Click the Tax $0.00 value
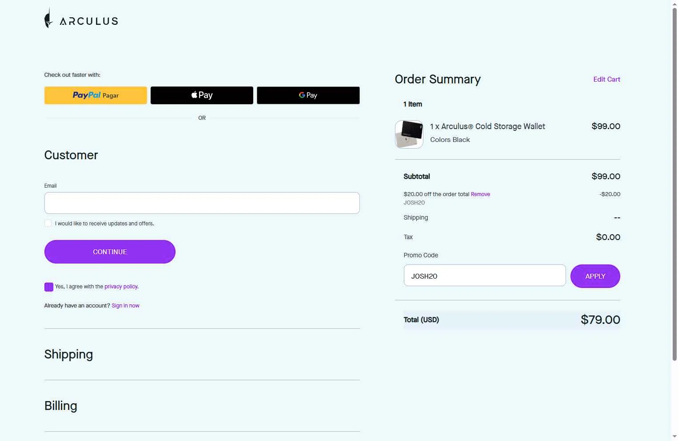The width and height of the screenshot is (678, 441). [608, 237]
